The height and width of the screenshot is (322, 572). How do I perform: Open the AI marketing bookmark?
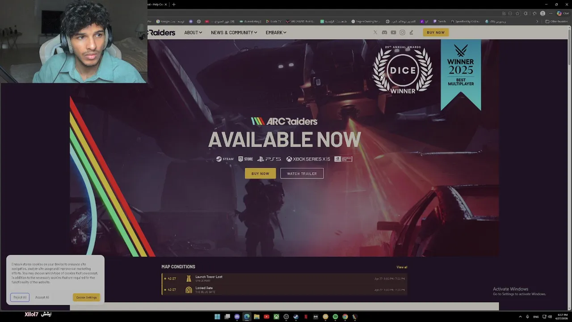250,21
